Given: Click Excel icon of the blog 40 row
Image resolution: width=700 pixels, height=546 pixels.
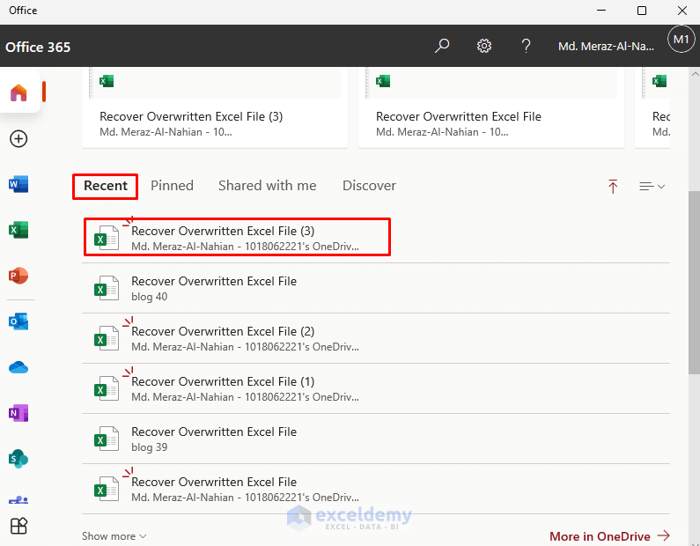Looking at the screenshot, I should [107, 288].
